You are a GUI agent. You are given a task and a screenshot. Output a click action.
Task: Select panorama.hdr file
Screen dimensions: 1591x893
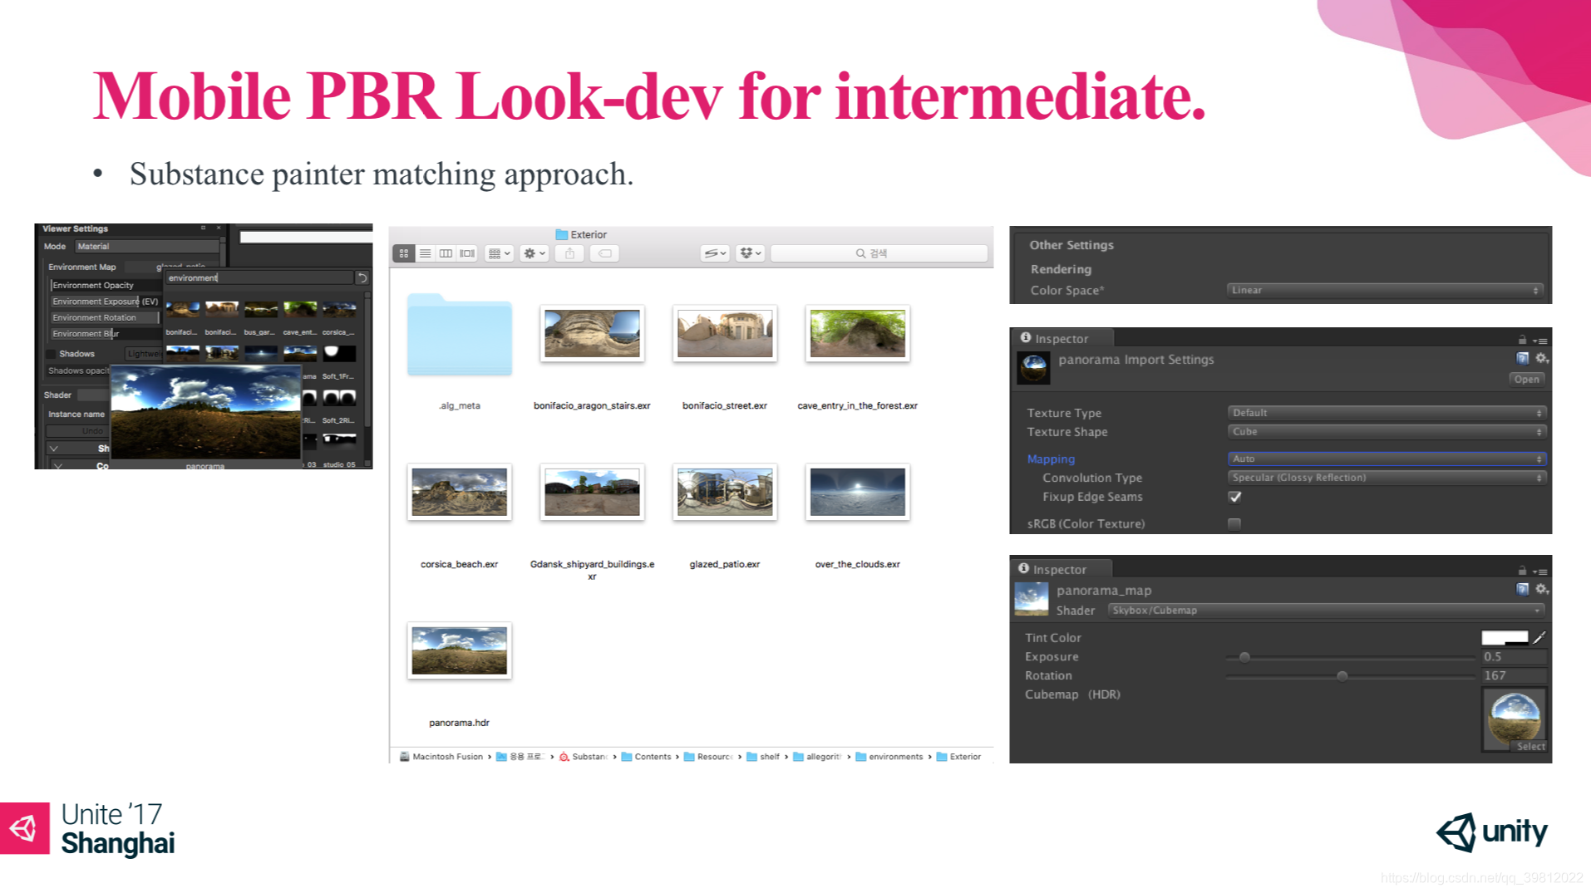(459, 650)
